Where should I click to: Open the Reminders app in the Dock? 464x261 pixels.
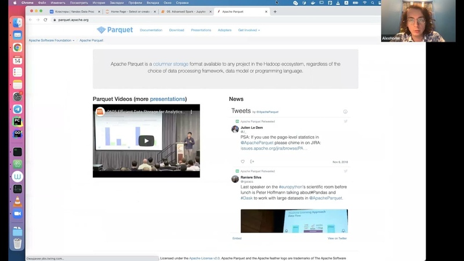17,72
